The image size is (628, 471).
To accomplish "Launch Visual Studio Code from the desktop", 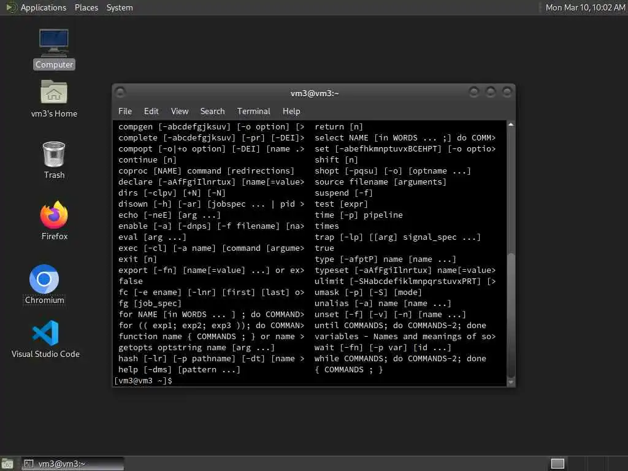I will pos(45,339).
